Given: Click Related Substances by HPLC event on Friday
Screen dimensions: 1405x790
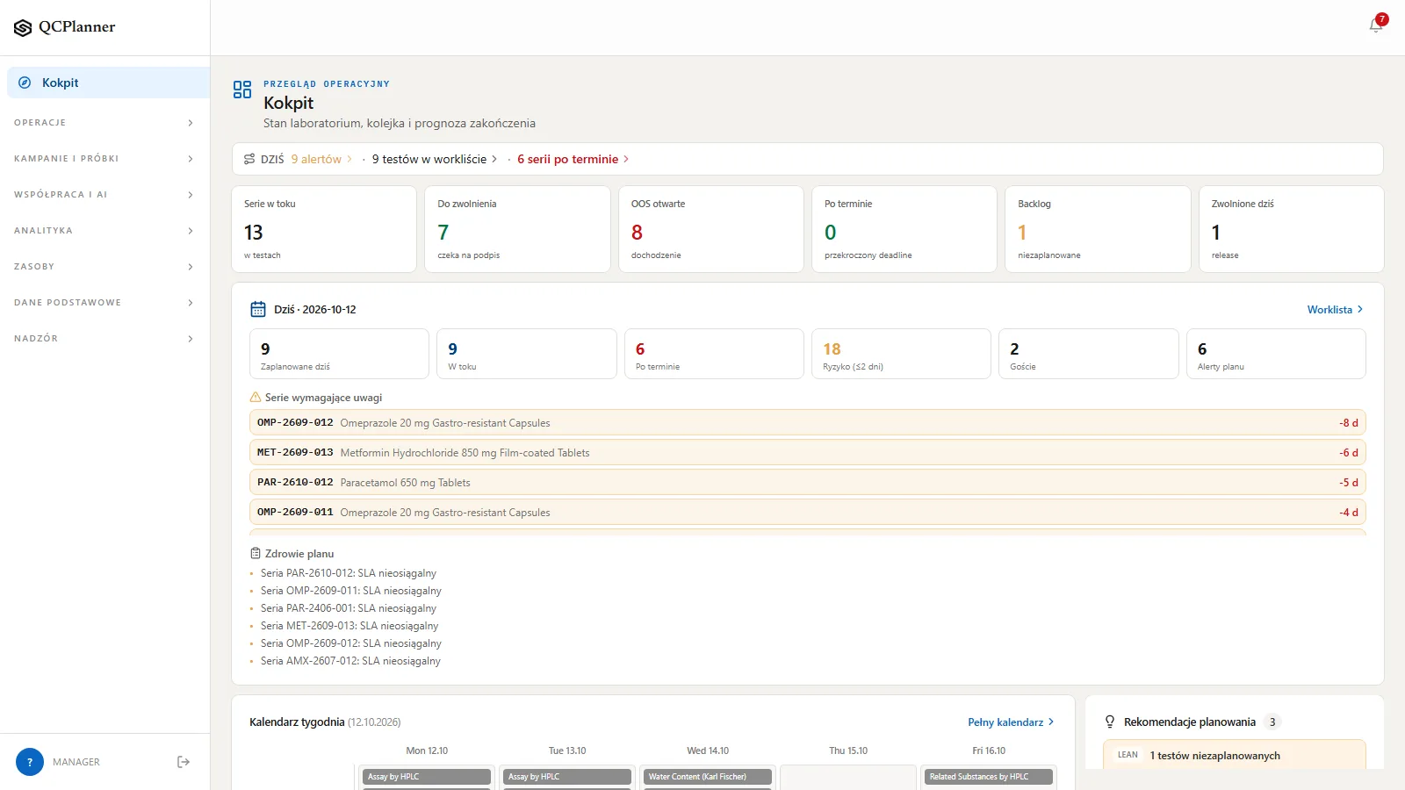Looking at the screenshot, I should point(989,777).
